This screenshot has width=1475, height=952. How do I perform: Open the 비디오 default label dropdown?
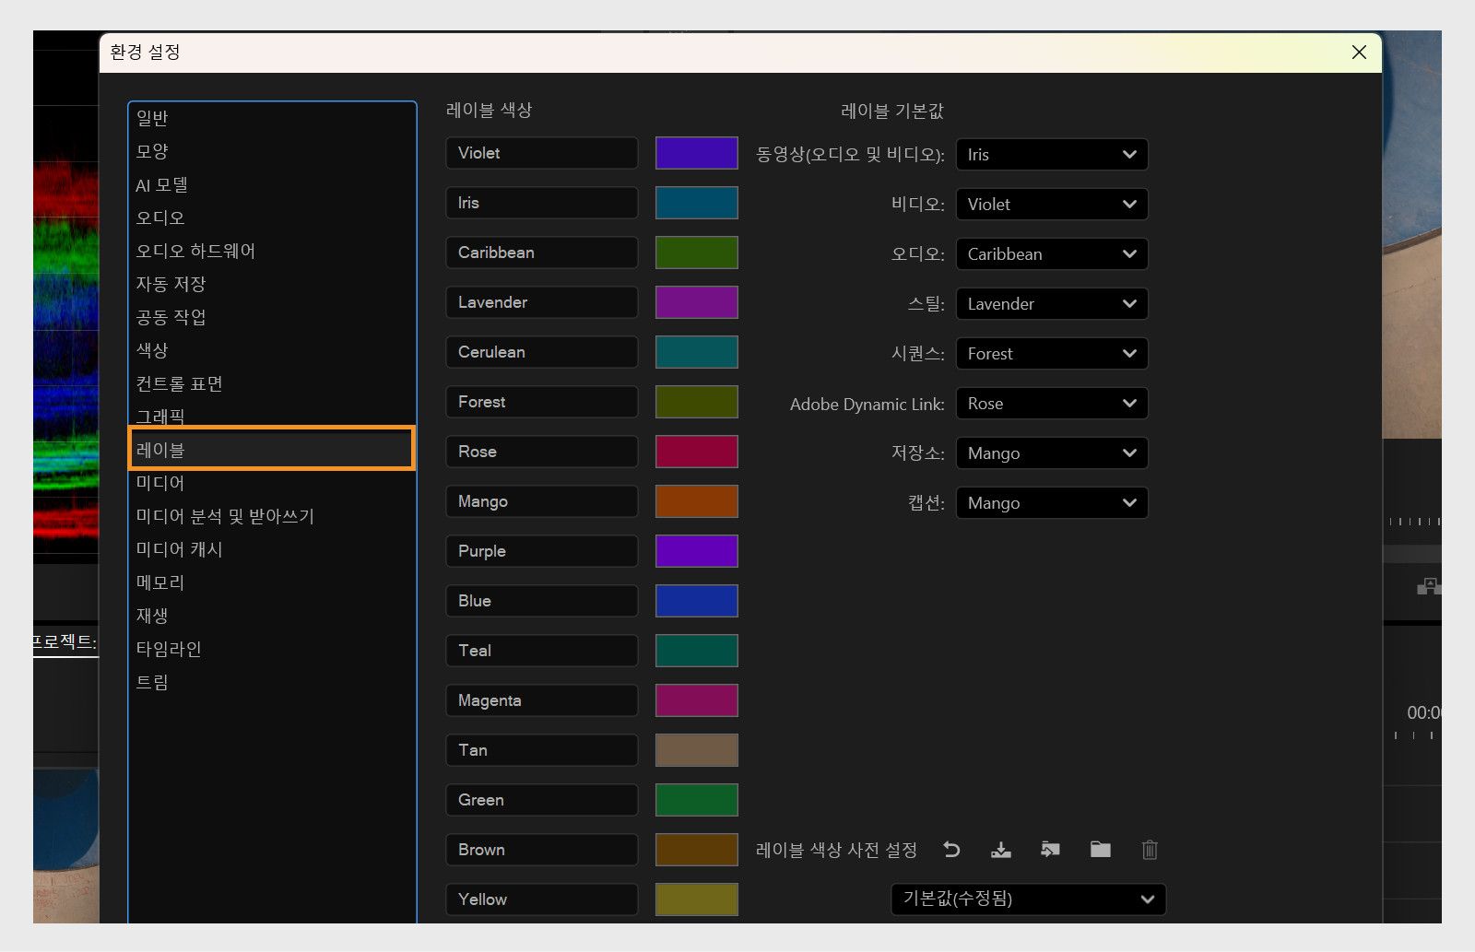click(x=1051, y=204)
